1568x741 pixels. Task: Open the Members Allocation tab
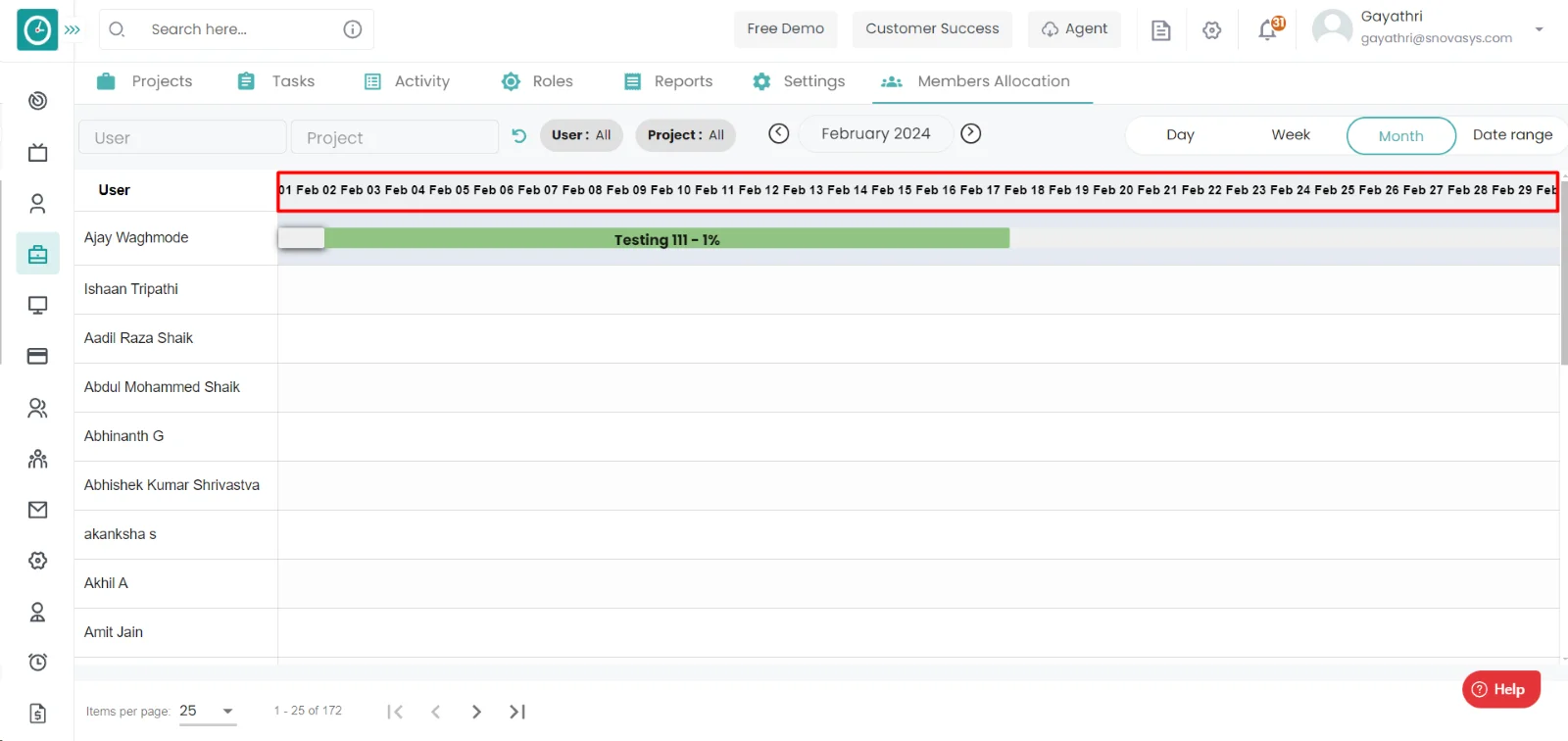tap(982, 81)
